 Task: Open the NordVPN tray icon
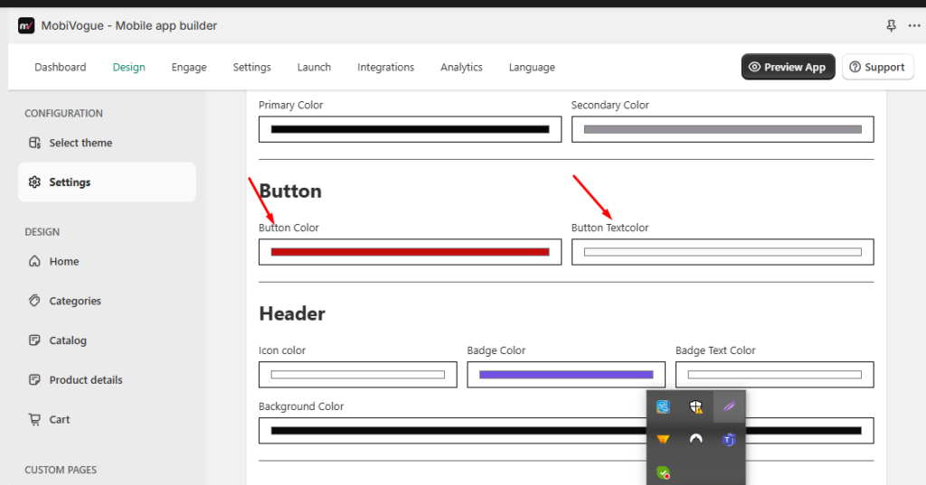click(696, 439)
